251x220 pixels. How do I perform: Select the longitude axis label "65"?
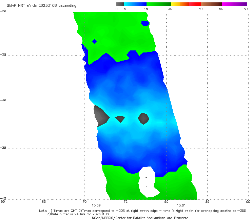[44, 202]
